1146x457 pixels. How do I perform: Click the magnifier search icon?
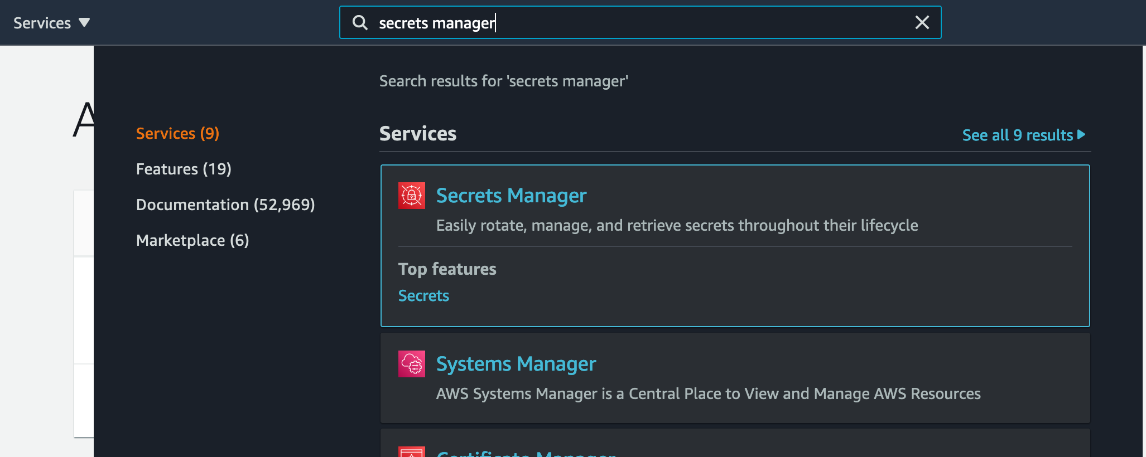360,23
